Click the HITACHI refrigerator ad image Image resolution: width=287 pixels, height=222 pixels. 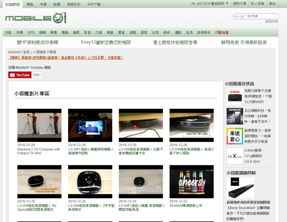click(235, 116)
